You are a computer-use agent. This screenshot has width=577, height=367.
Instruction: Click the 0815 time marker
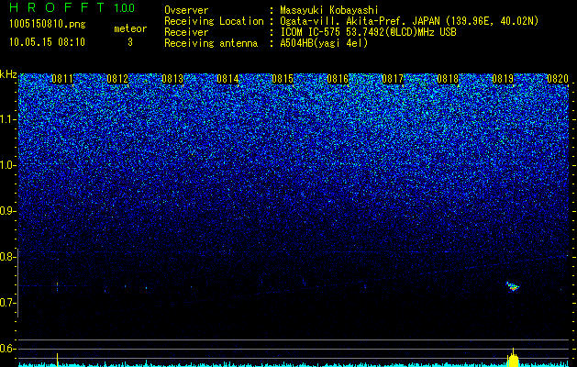point(283,79)
